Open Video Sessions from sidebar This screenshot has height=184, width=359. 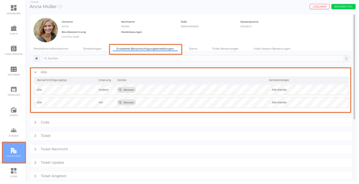14,49
